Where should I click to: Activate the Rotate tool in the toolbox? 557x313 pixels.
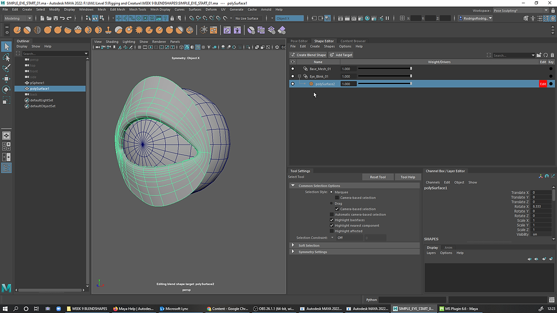pos(6,90)
